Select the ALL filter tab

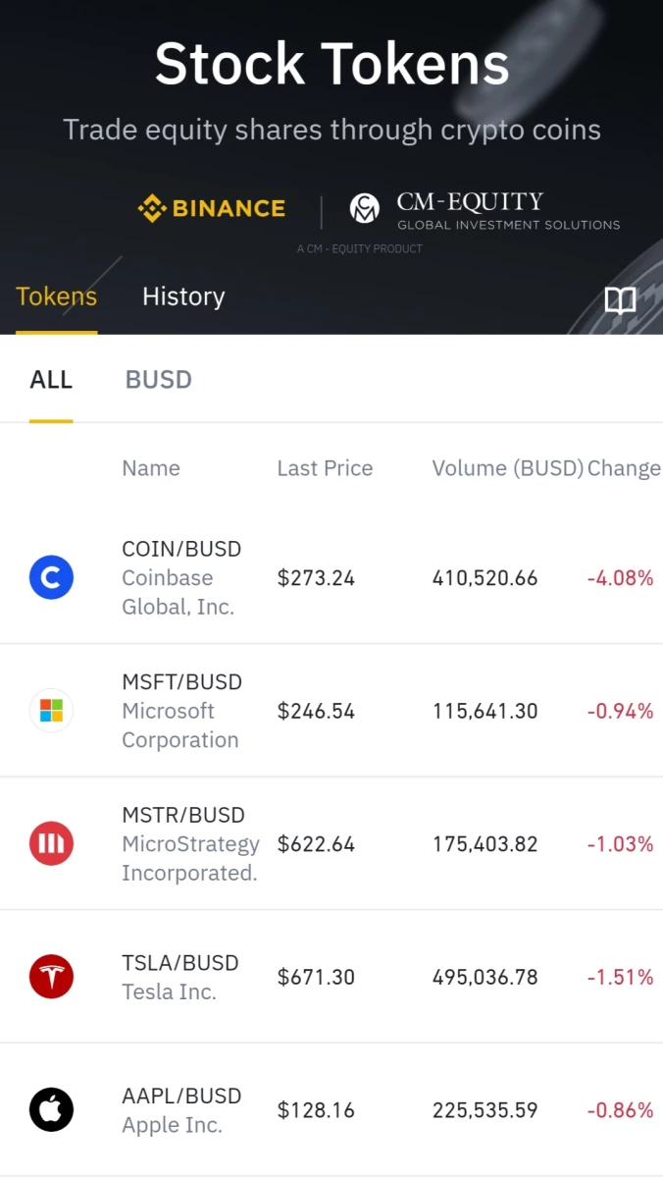click(x=51, y=380)
